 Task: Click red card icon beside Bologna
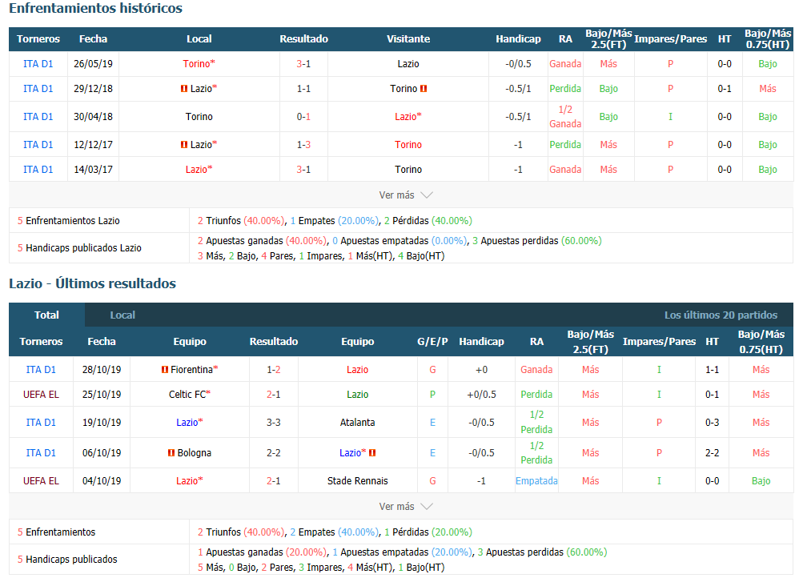tap(171, 453)
